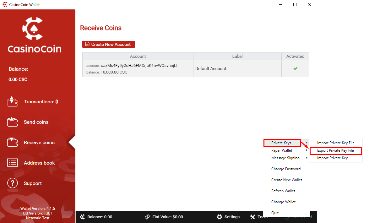Minimize the CasinoCoin Wallet window
Viewport: 369px width, 223px height.
[281, 4]
